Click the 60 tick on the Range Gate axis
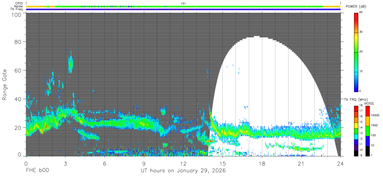383x177 pixels. [18, 70]
